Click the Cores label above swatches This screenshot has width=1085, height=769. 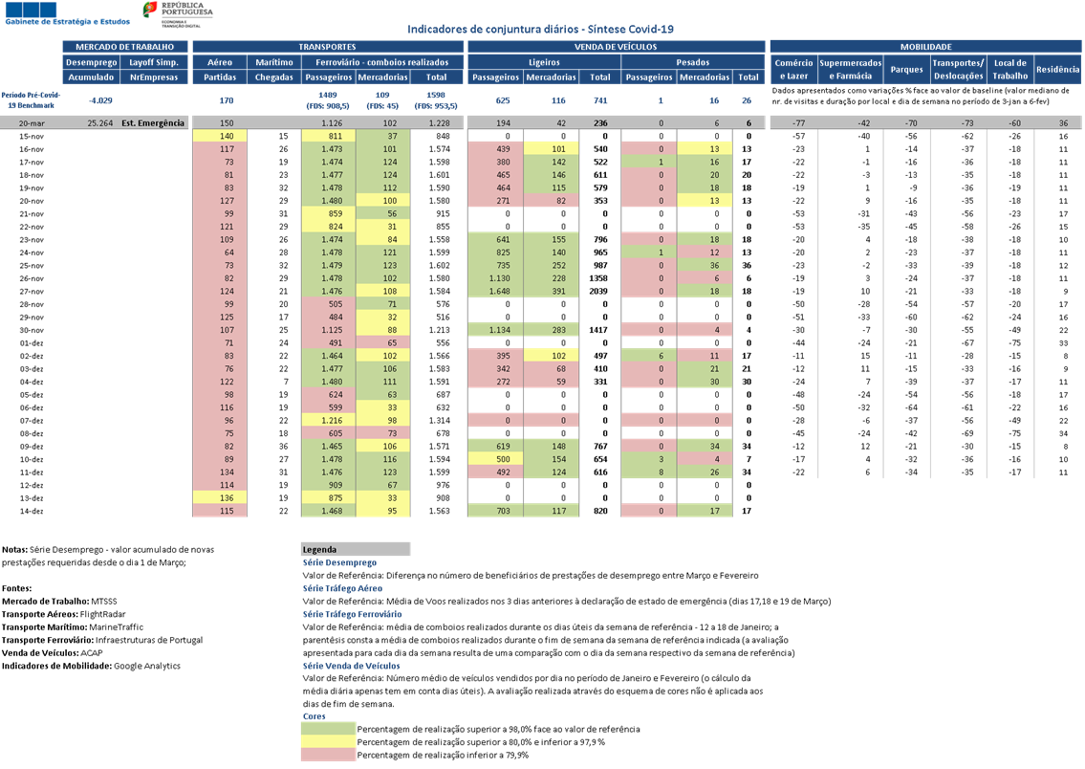pyautogui.click(x=315, y=715)
